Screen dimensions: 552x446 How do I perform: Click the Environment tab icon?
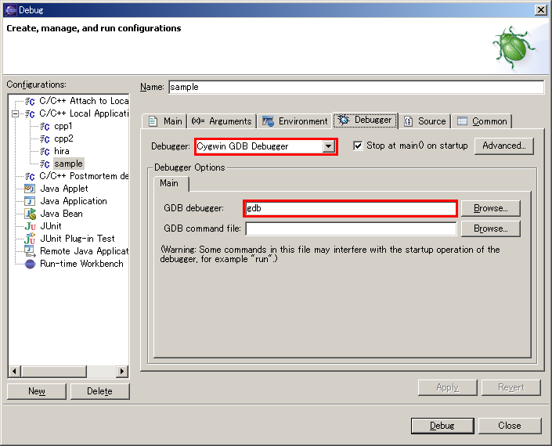[269, 121]
